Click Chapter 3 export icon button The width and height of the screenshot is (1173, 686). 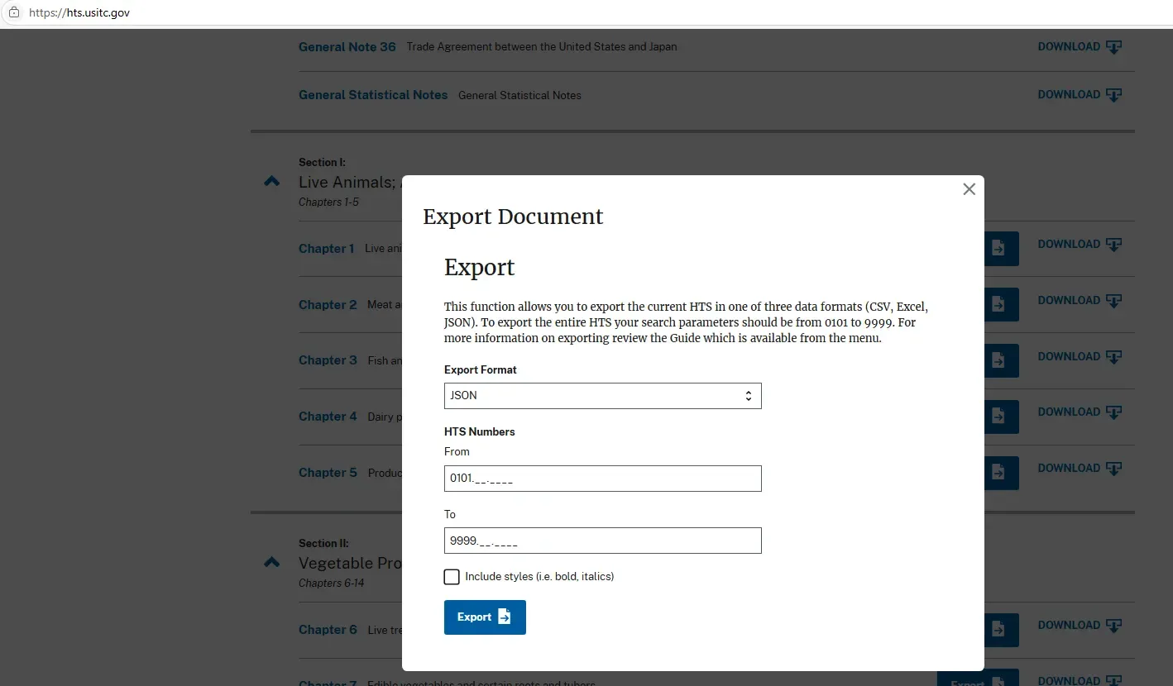(1000, 360)
